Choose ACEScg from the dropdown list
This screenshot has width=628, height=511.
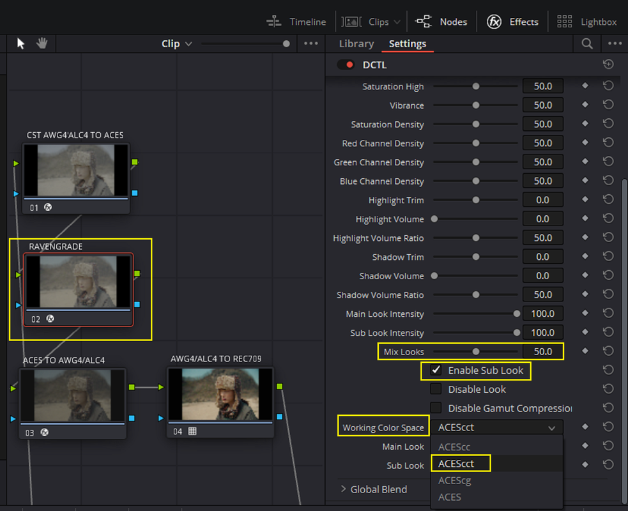496,480
